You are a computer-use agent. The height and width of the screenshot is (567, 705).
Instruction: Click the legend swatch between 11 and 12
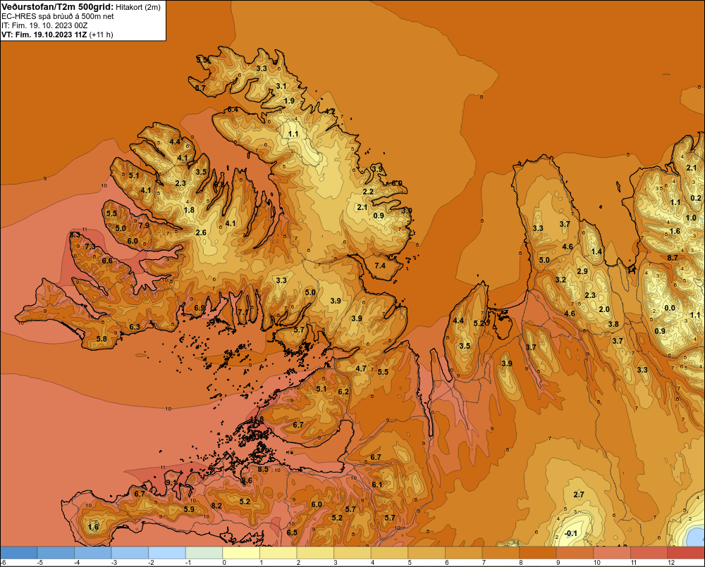pos(649,553)
